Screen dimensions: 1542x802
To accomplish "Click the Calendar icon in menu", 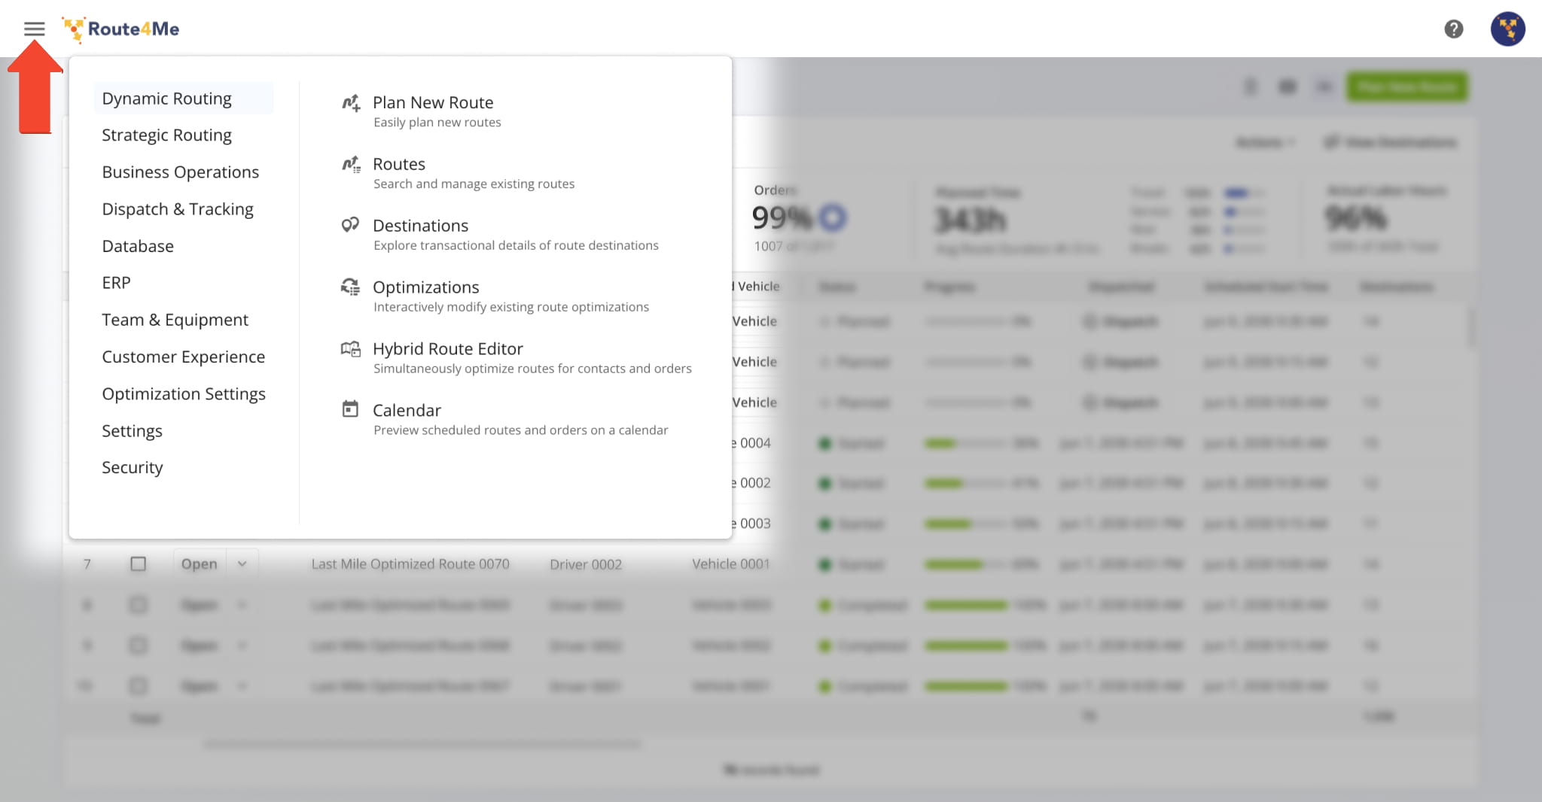I will point(350,410).
